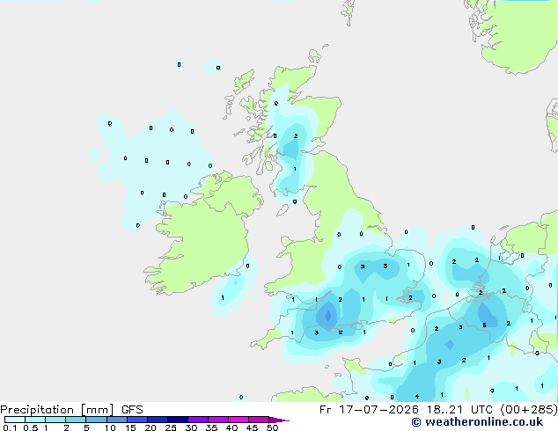Select the 5–10 mm legend color swatch
This screenshot has width=558, height=431.
click(x=96, y=420)
